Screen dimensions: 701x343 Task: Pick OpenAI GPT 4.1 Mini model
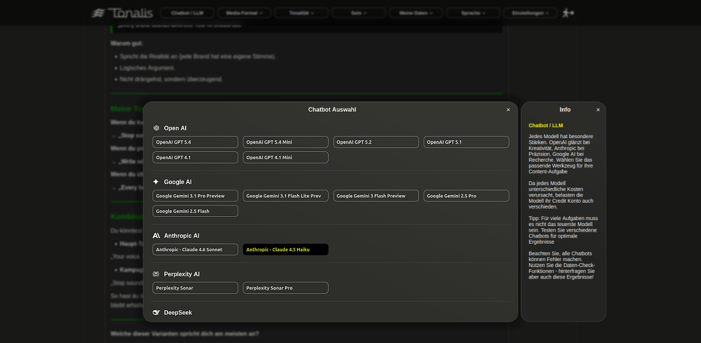pos(286,157)
